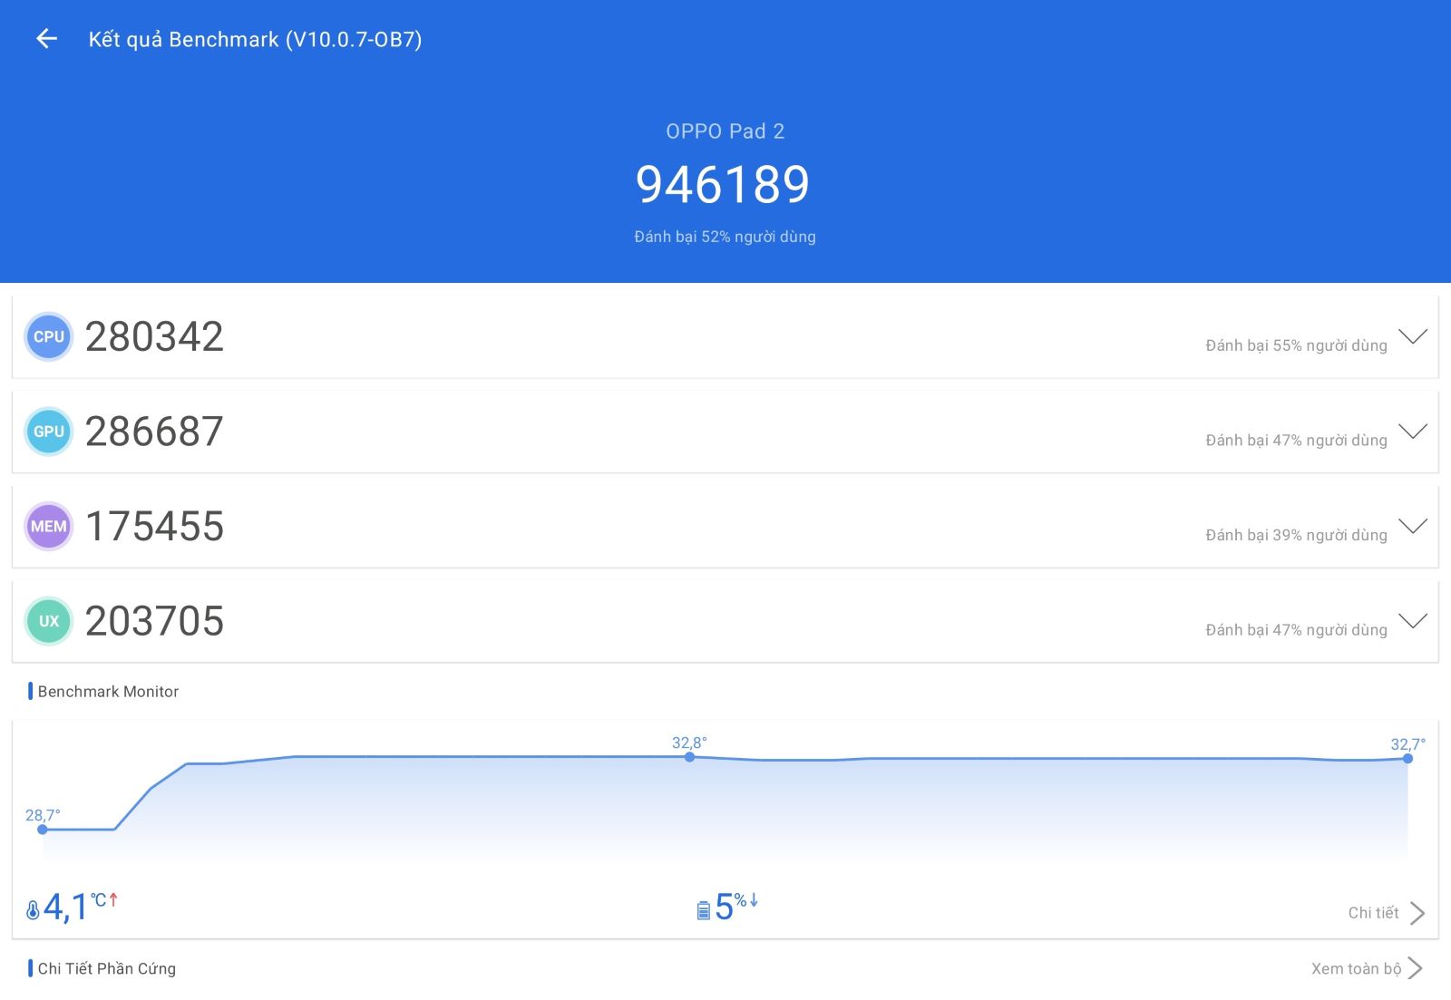This screenshot has width=1451, height=1000.
Task: Click the Kết quả Benchmark title
Action: [255, 39]
